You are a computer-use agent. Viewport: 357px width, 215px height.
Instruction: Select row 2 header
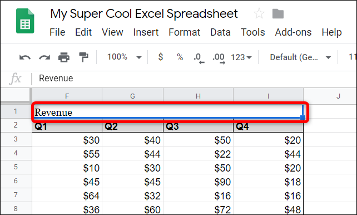[16, 125]
